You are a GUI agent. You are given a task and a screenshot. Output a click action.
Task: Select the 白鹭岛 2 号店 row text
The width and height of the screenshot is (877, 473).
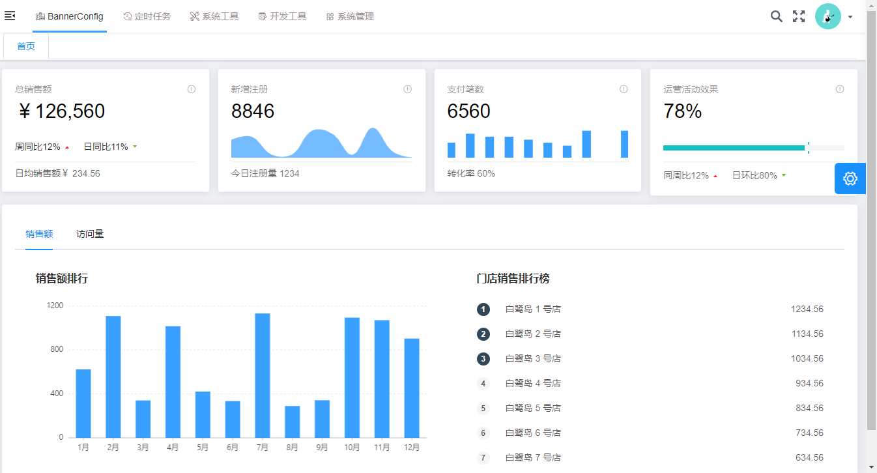coord(533,334)
